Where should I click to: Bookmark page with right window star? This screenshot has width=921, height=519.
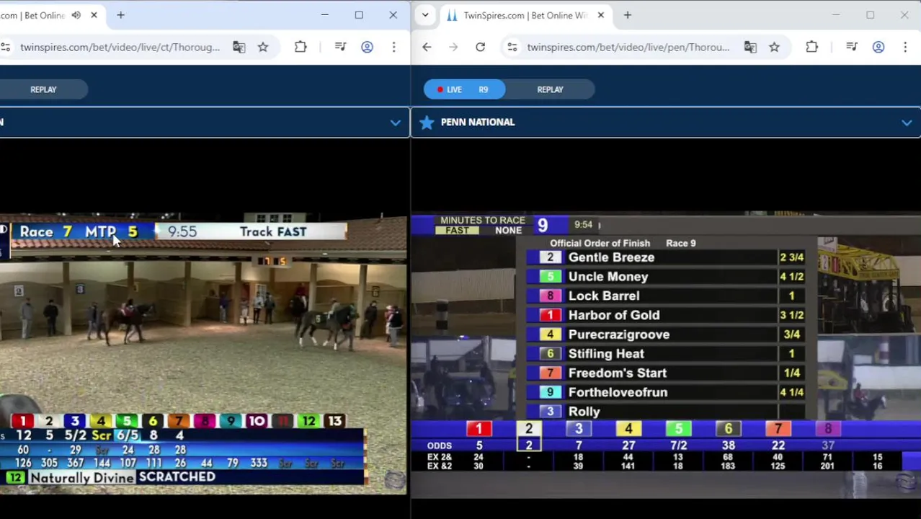[x=774, y=47]
